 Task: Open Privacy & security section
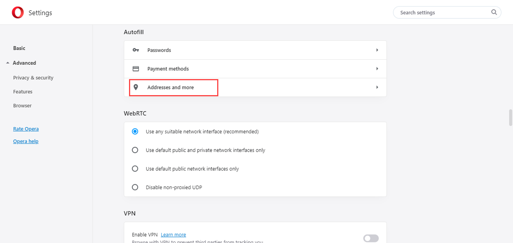point(33,78)
